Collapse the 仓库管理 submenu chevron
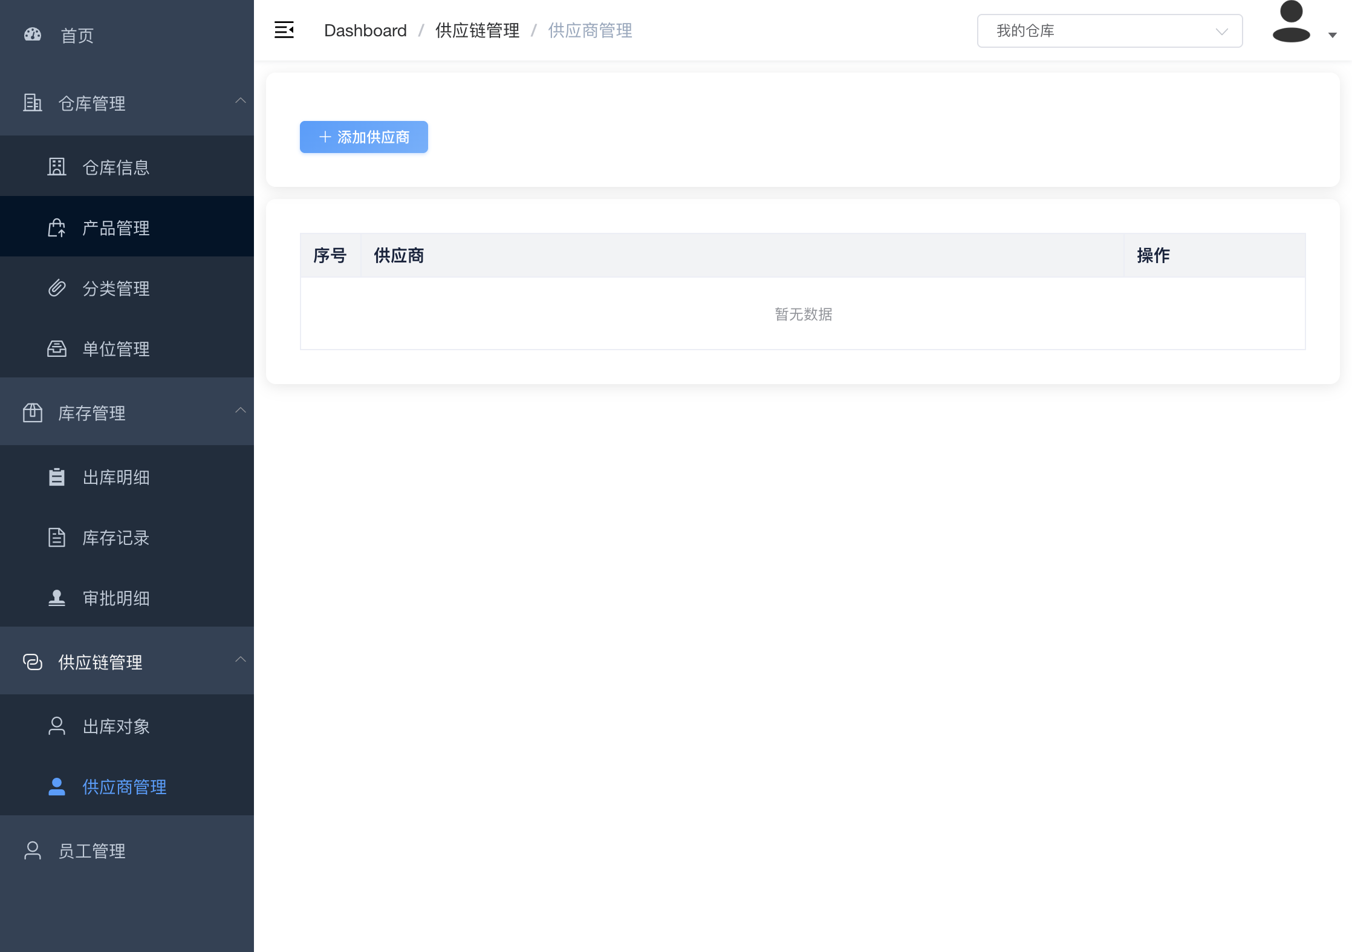This screenshot has height=952, width=1352. pos(240,101)
